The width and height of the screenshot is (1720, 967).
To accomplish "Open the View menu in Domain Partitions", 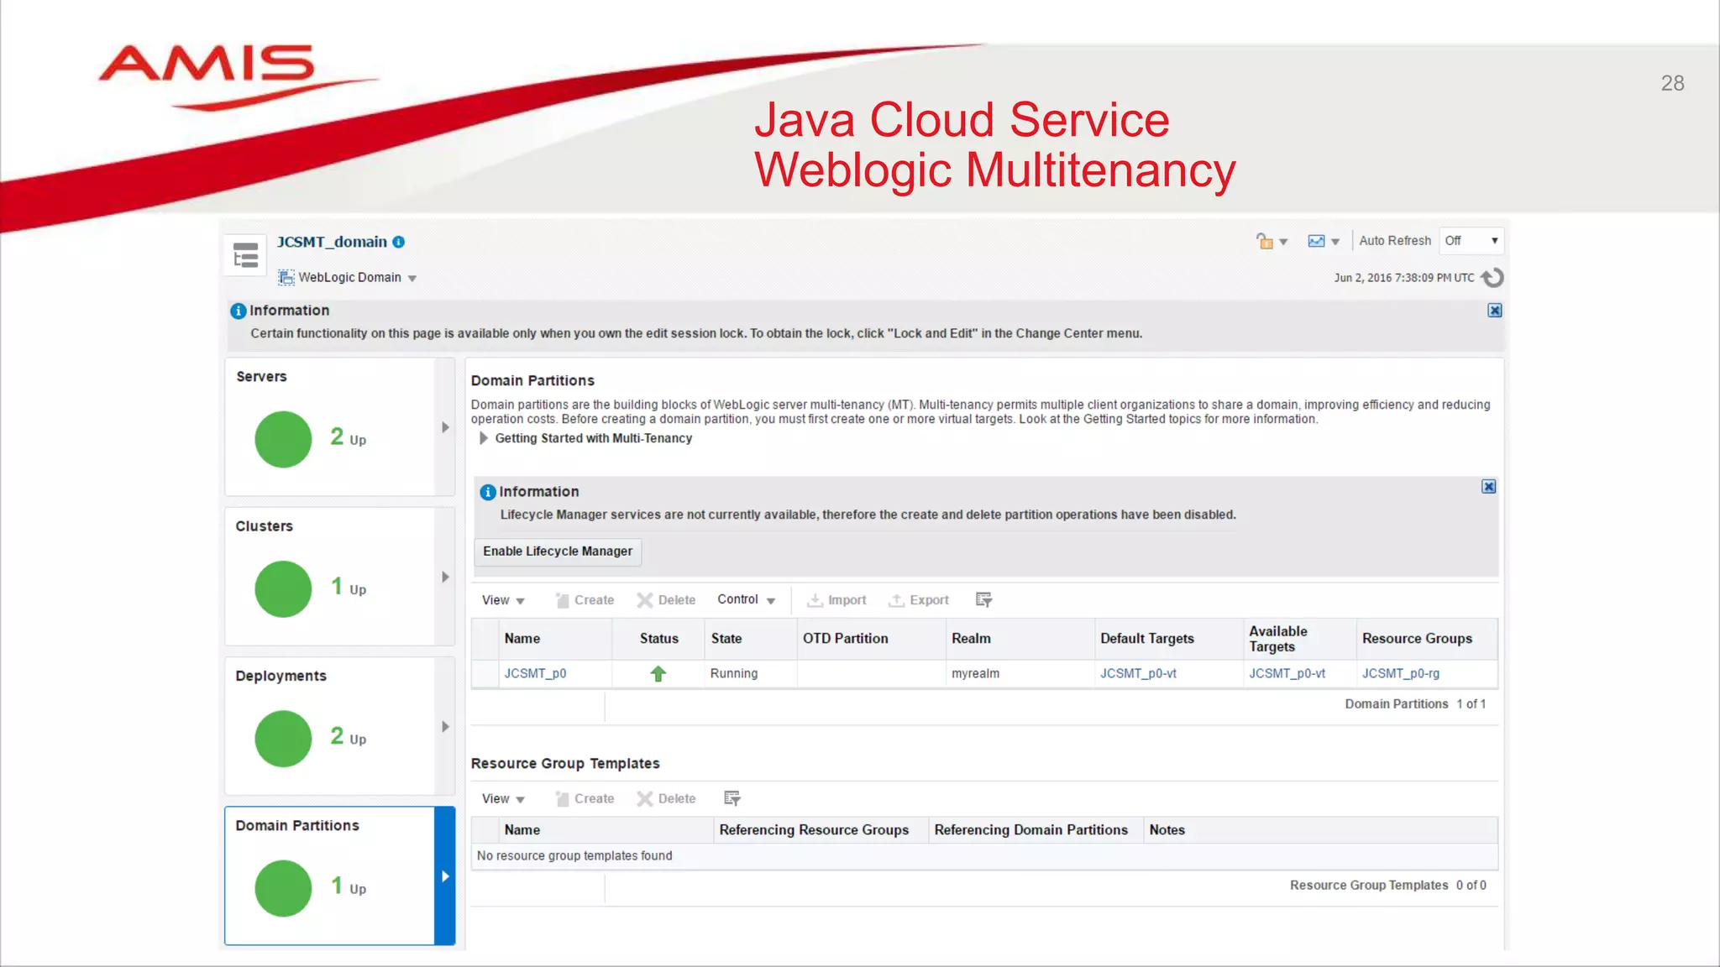I will [x=503, y=600].
